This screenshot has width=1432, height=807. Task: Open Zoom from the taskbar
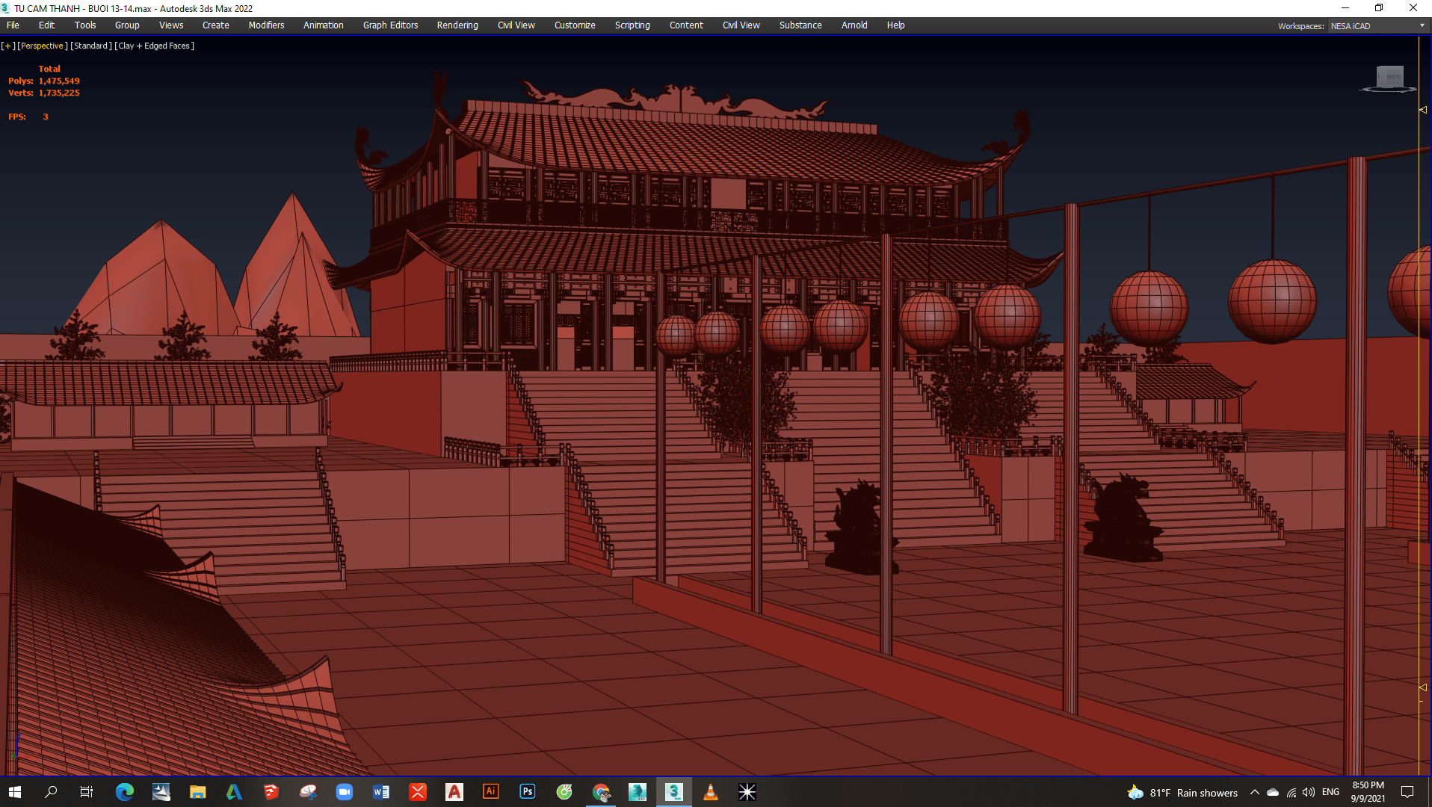click(344, 792)
